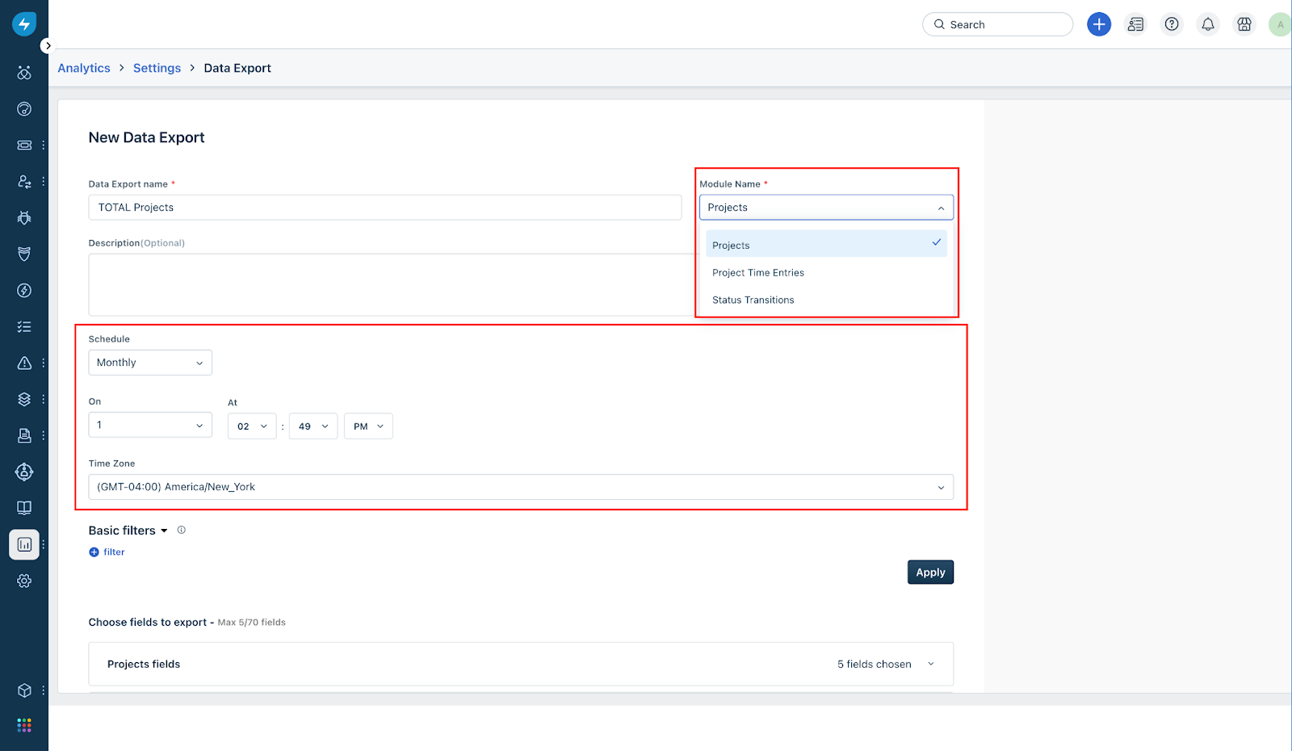Open the AM/PM dropdown
The image size is (1292, 751).
pos(368,426)
